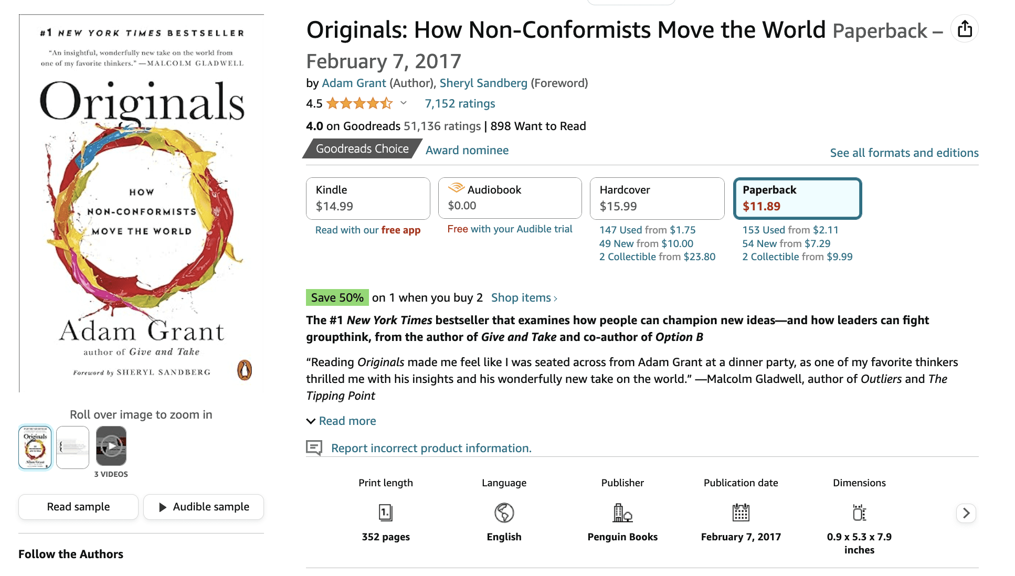The width and height of the screenshot is (1015, 576).
Task: Open the star rating dropdown chevron
Action: [x=403, y=103]
